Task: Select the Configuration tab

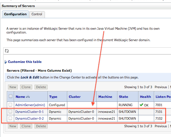Action: point(15,14)
